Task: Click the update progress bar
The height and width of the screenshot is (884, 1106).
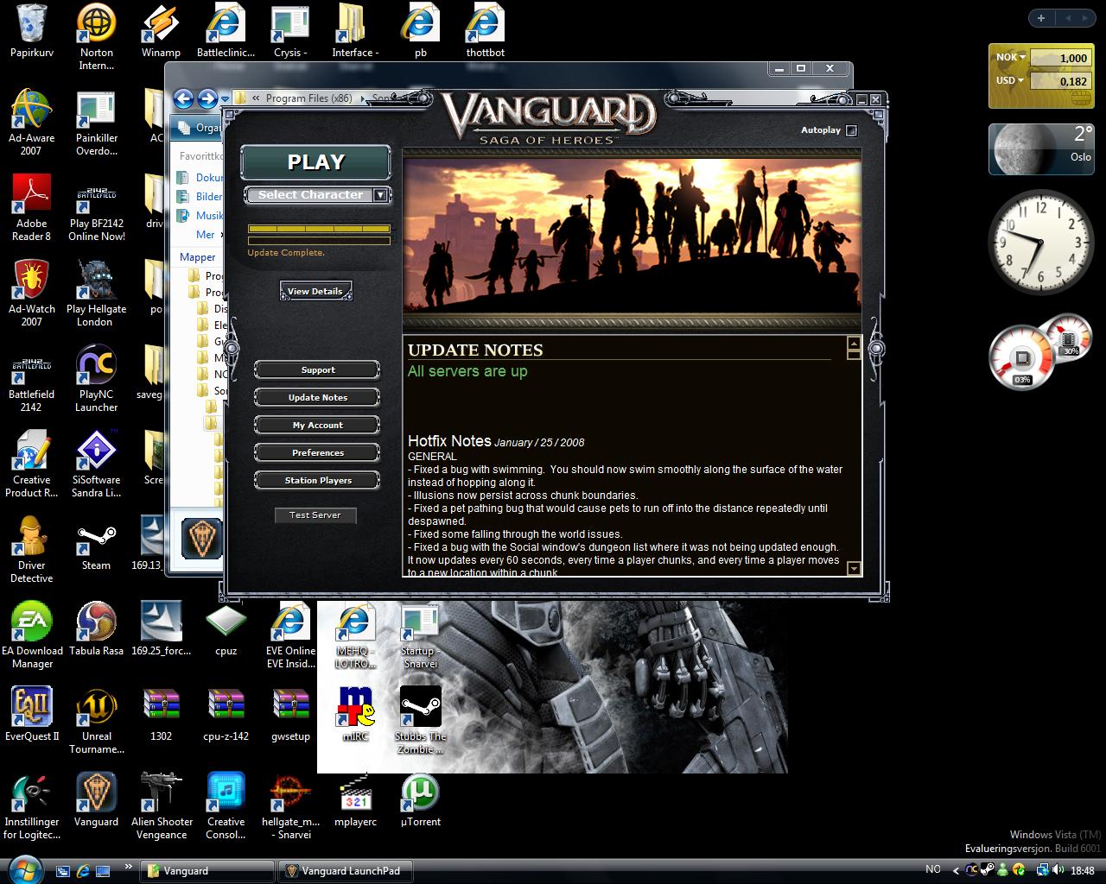Action: click(319, 229)
